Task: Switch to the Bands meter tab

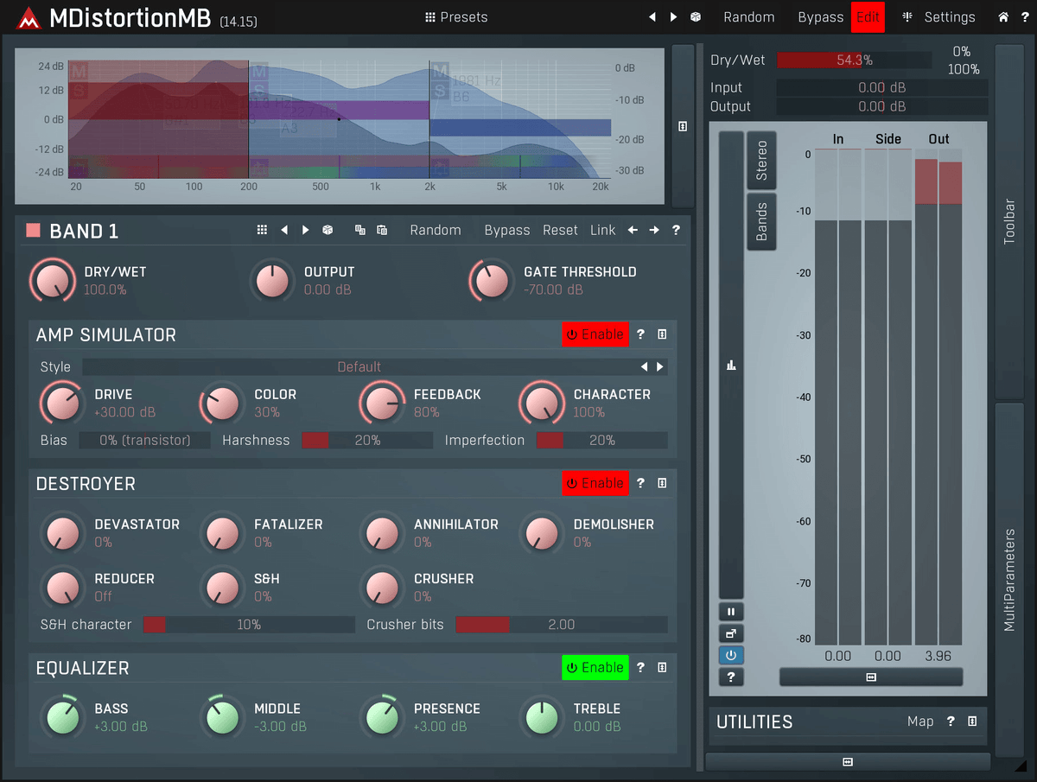Action: [x=761, y=222]
